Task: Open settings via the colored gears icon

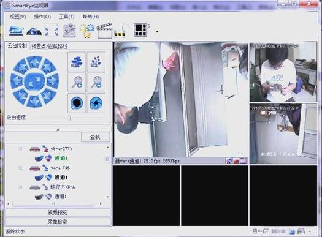Action: coord(87,31)
